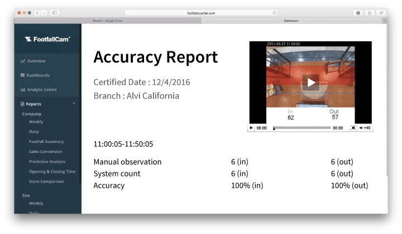Open the browser downloads icon
The width and height of the screenshot is (402, 234).
click(358, 13)
